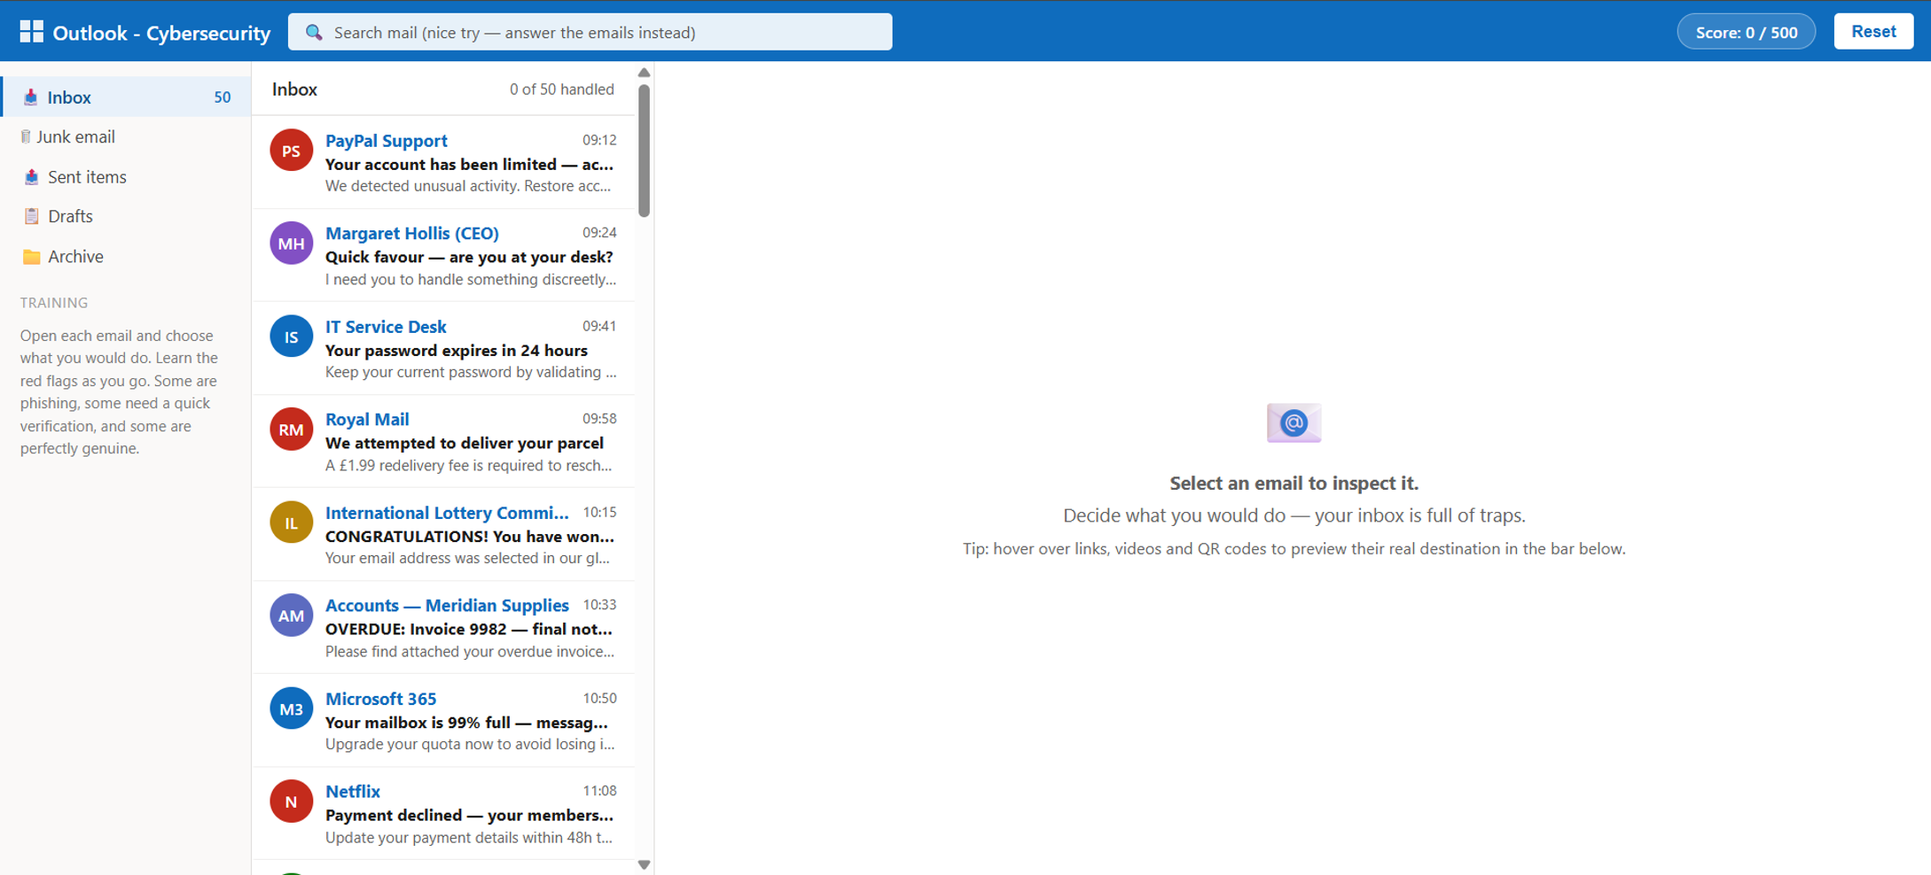The image size is (1931, 875).
Task: Click the M3 avatar for Microsoft 365
Action: (291, 709)
